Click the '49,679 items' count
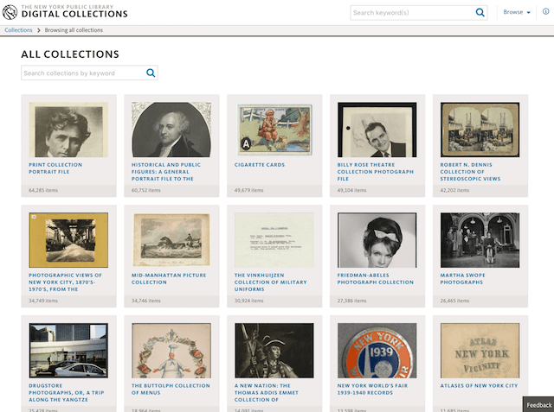 pos(248,190)
